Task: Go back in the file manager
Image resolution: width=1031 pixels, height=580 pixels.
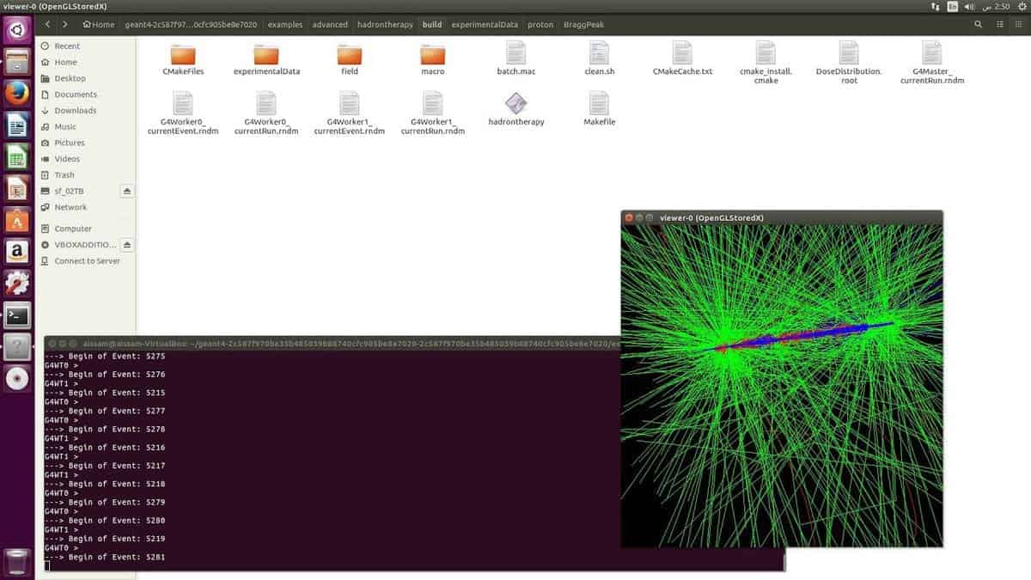Action: point(48,25)
